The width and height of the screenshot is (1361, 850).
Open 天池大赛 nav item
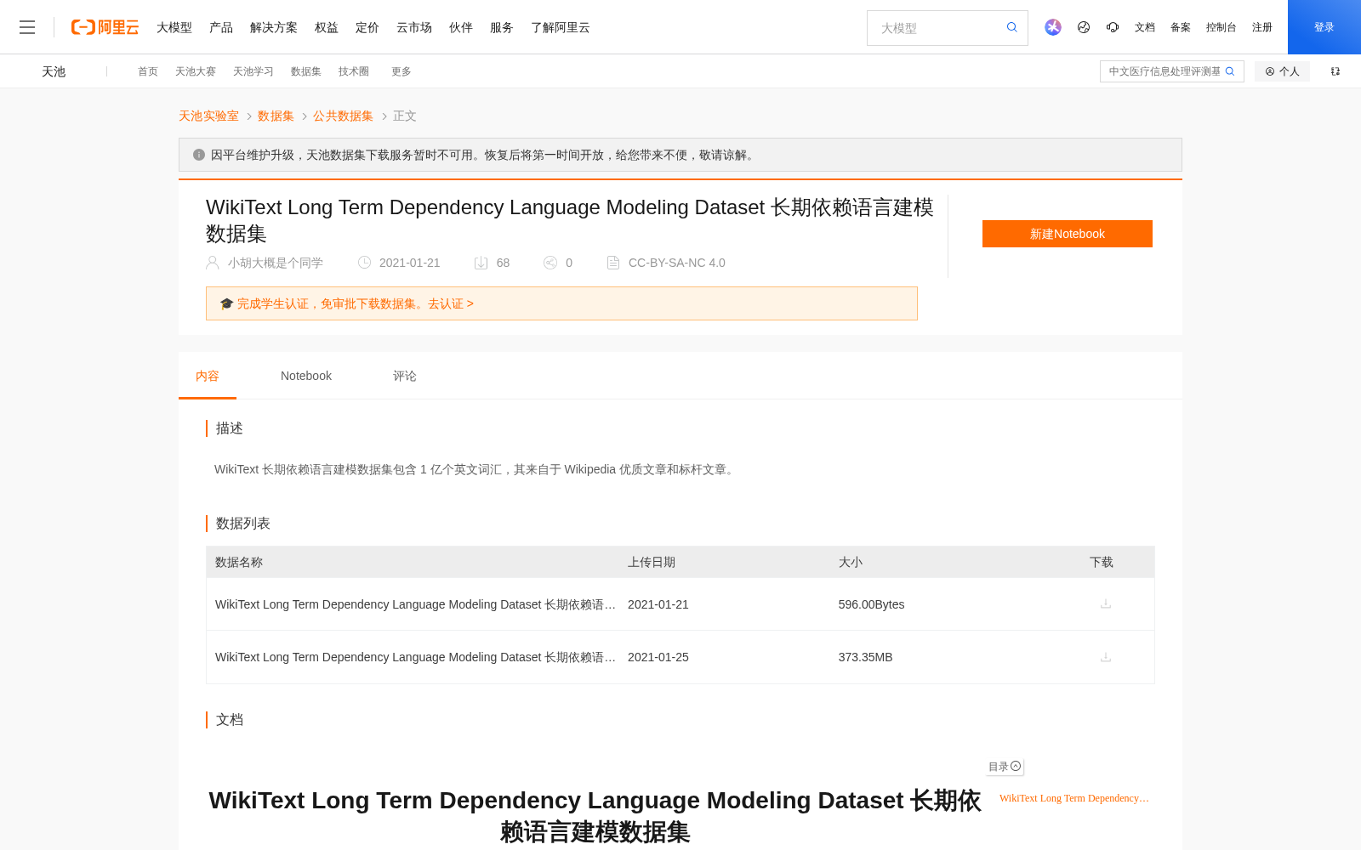tap(196, 71)
